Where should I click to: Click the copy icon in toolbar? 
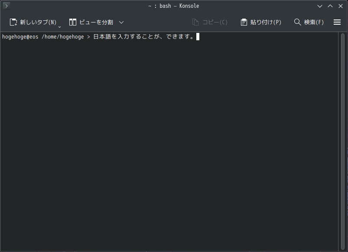coord(195,22)
